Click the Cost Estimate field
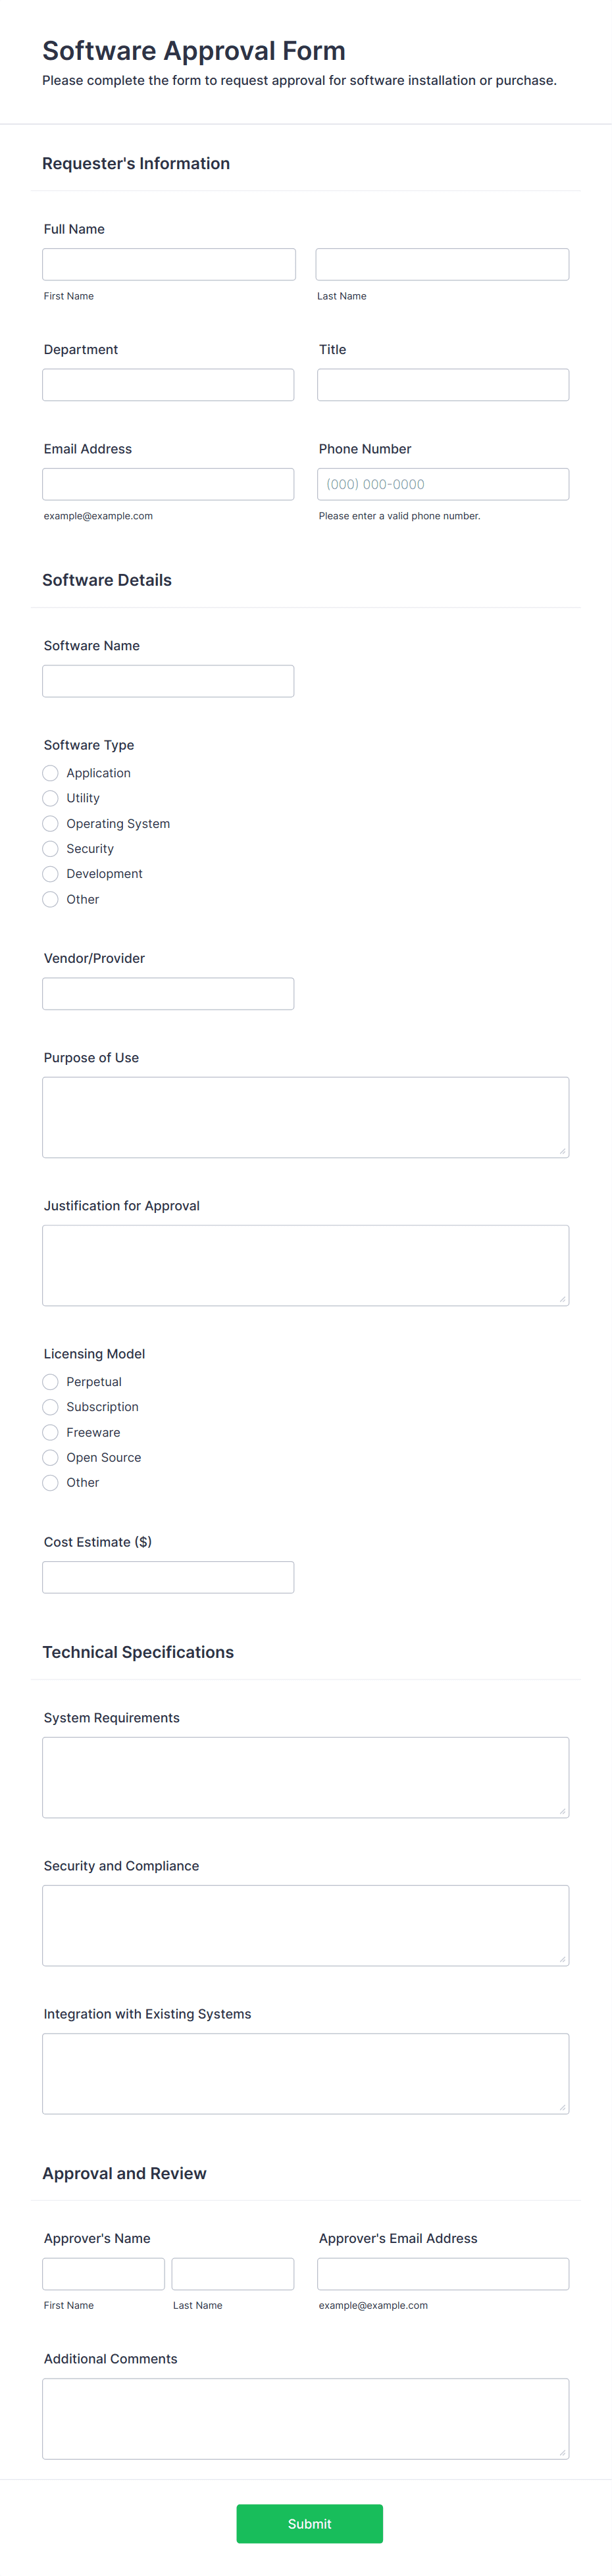Viewport: 612px width, 2576px height. pyautogui.click(x=168, y=1577)
